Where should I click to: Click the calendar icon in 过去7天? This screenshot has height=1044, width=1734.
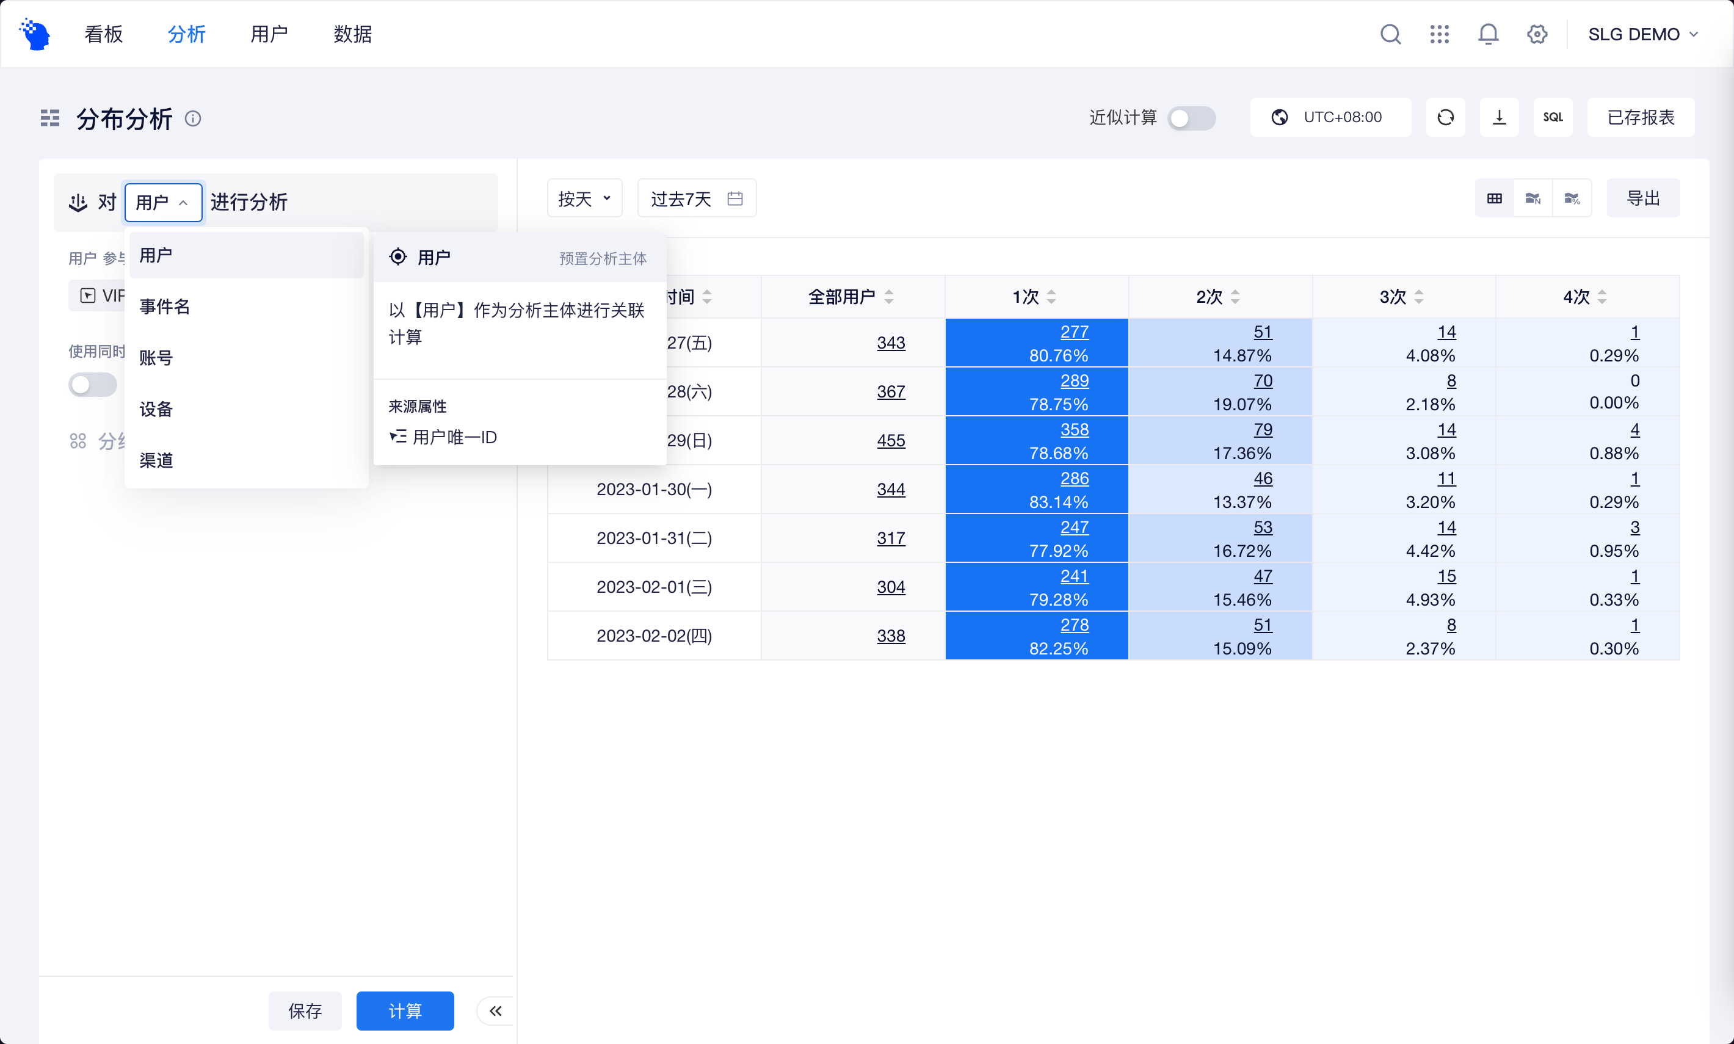(x=735, y=198)
